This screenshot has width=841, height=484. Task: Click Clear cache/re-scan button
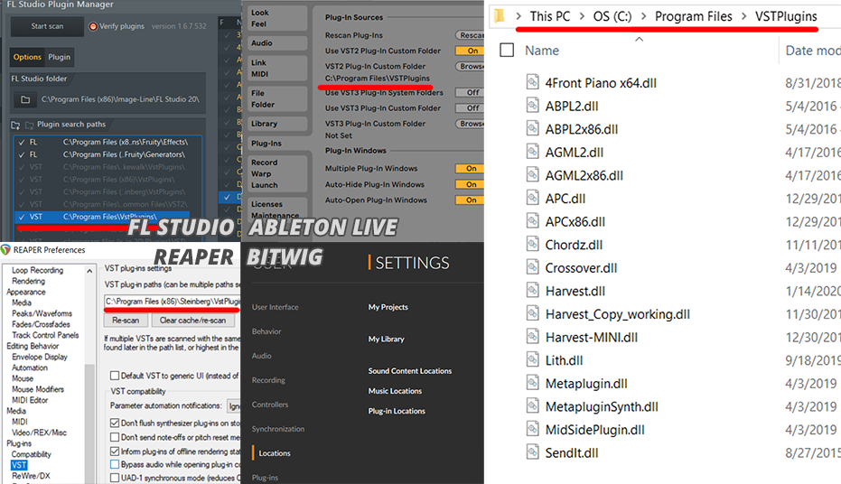[x=193, y=321]
